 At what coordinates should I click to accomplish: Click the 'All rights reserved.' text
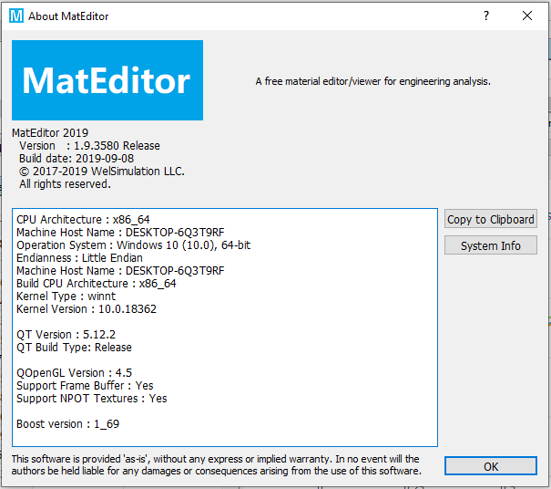(x=65, y=183)
